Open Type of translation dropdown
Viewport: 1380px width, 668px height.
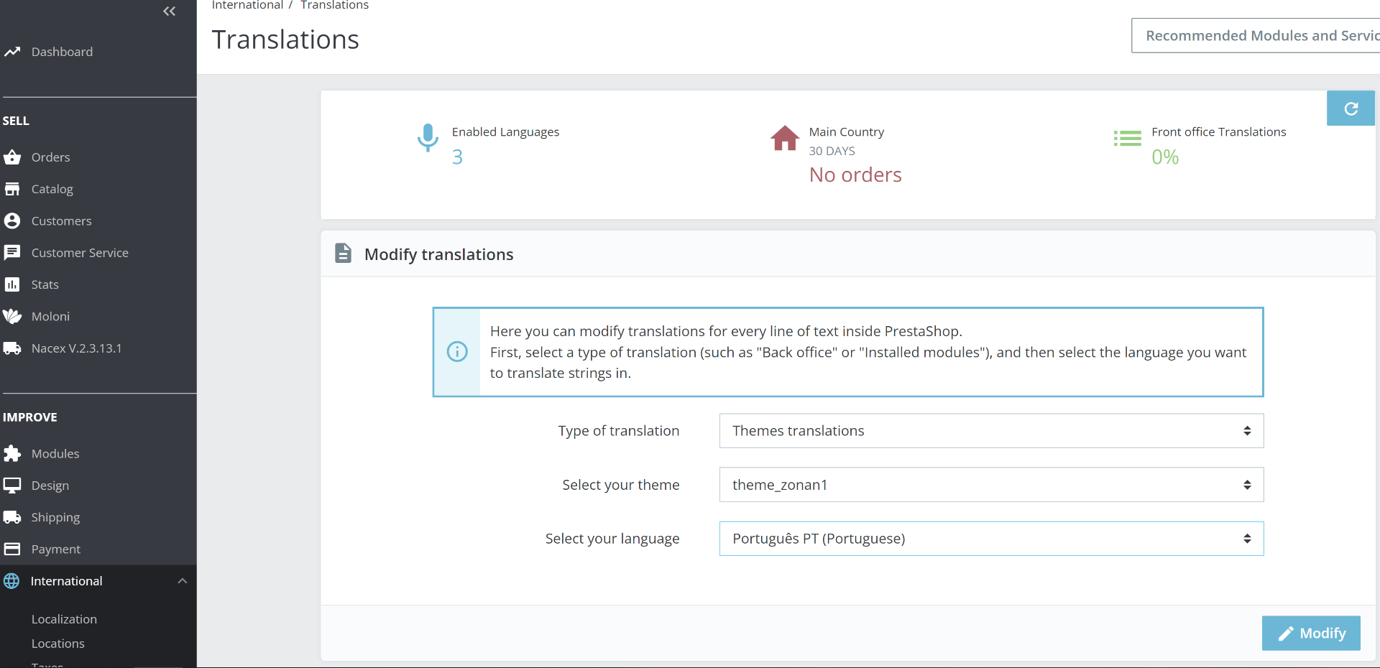991,431
